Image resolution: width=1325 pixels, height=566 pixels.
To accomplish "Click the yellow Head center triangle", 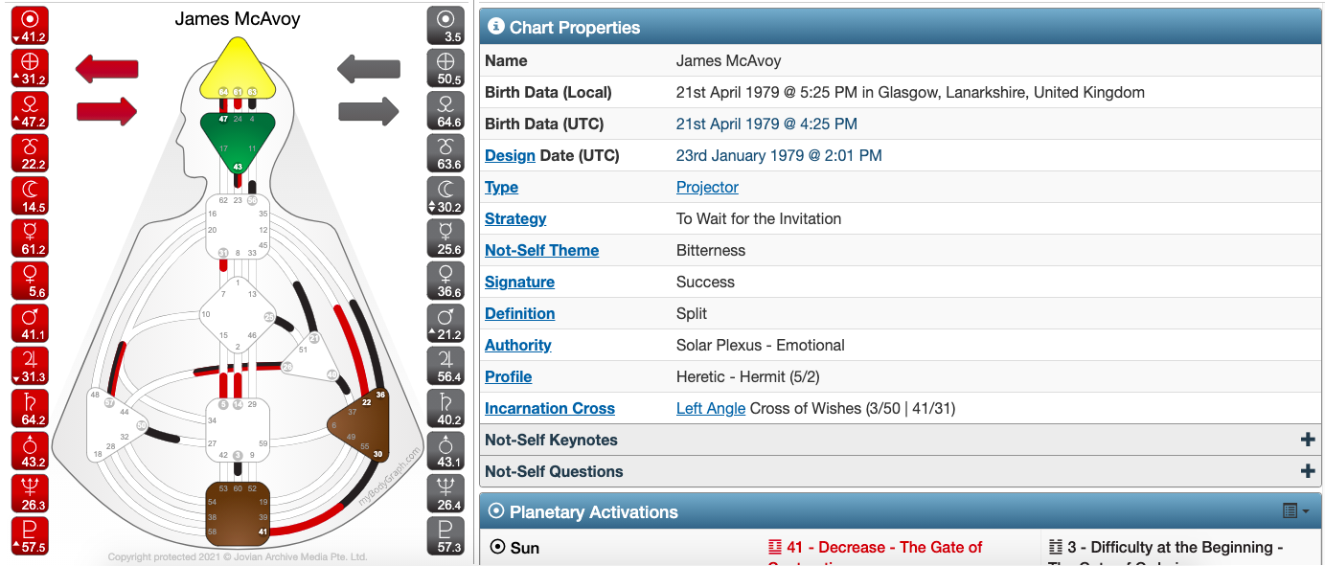I will [x=238, y=69].
